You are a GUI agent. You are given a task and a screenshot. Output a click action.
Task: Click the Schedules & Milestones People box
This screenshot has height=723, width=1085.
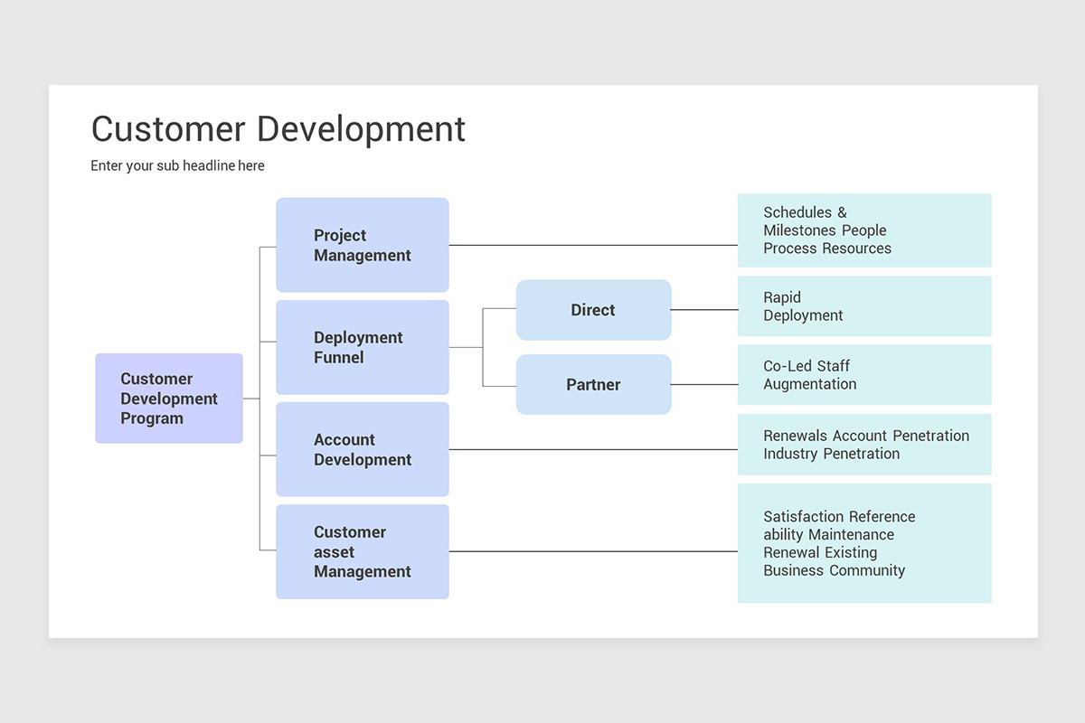(863, 230)
